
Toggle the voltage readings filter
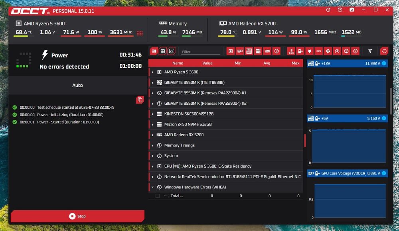pyautogui.click(x=300, y=51)
